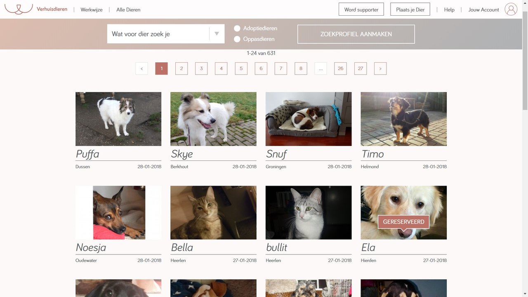
Task: Open Snuf's photo
Action: (309, 119)
